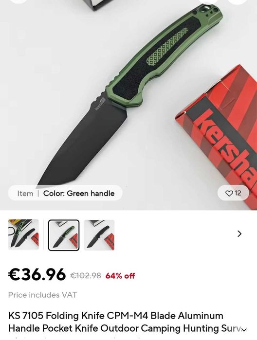Select the two-knives thumbnail
This screenshot has height=340, width=257.
(23, 234)
